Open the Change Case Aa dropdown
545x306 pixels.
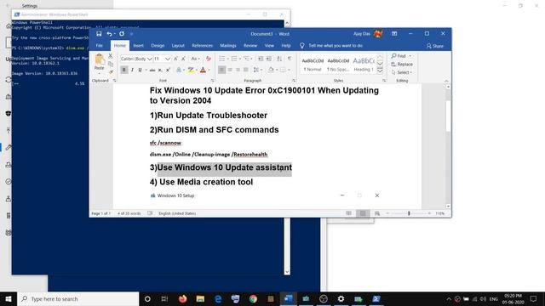pyautogui.click(x=195, y=59)
